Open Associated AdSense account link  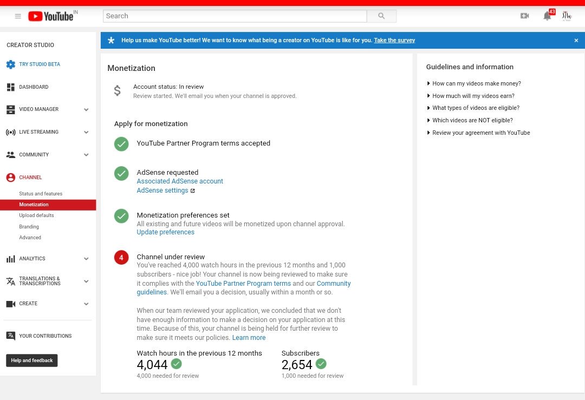pos(180,181)
